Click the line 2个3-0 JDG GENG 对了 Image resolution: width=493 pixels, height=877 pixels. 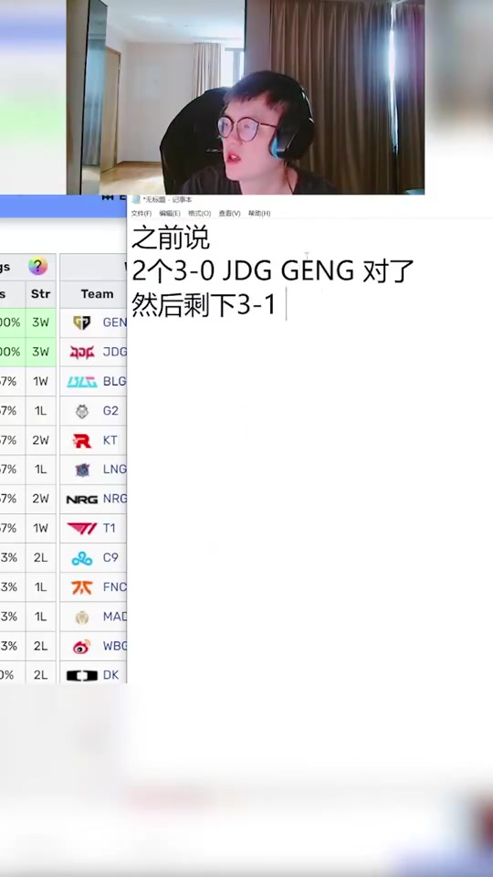pos(272,271)
